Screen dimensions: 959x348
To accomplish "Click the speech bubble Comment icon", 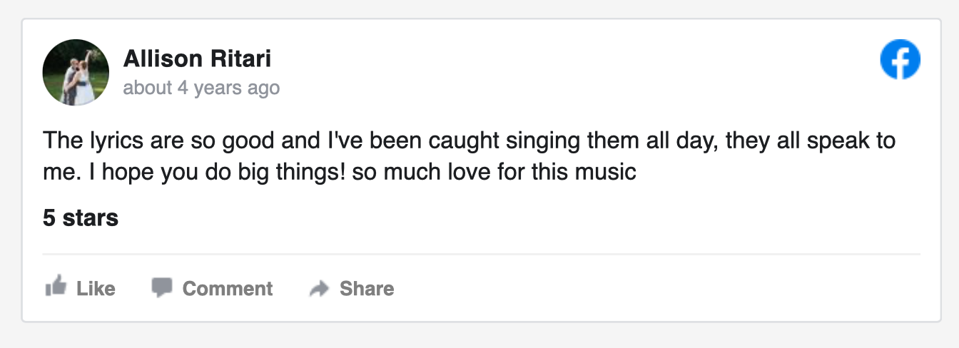I will [x=162, y=287].
